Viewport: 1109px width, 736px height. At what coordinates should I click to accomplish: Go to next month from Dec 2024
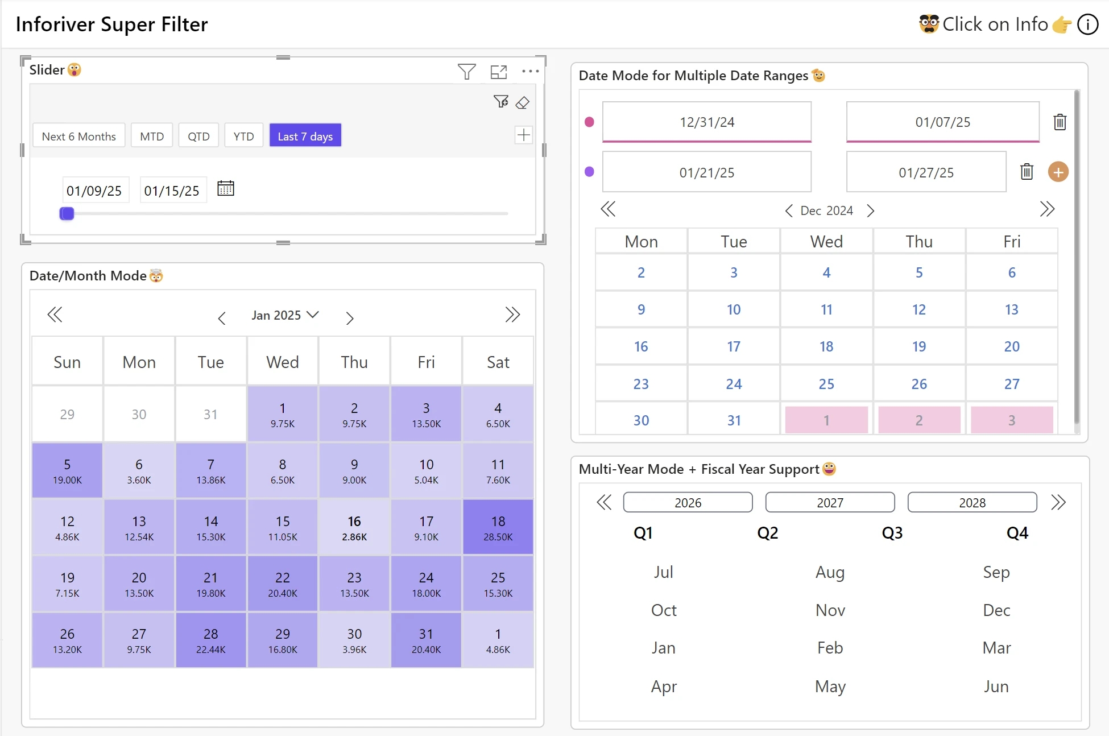871,211
